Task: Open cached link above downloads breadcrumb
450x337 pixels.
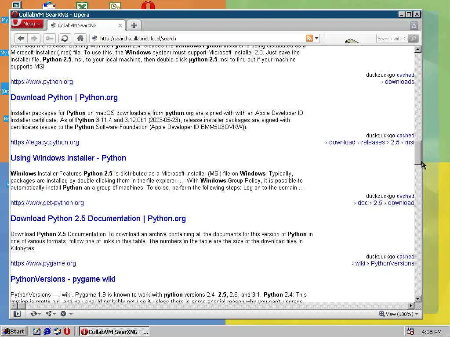Action: 405,75
